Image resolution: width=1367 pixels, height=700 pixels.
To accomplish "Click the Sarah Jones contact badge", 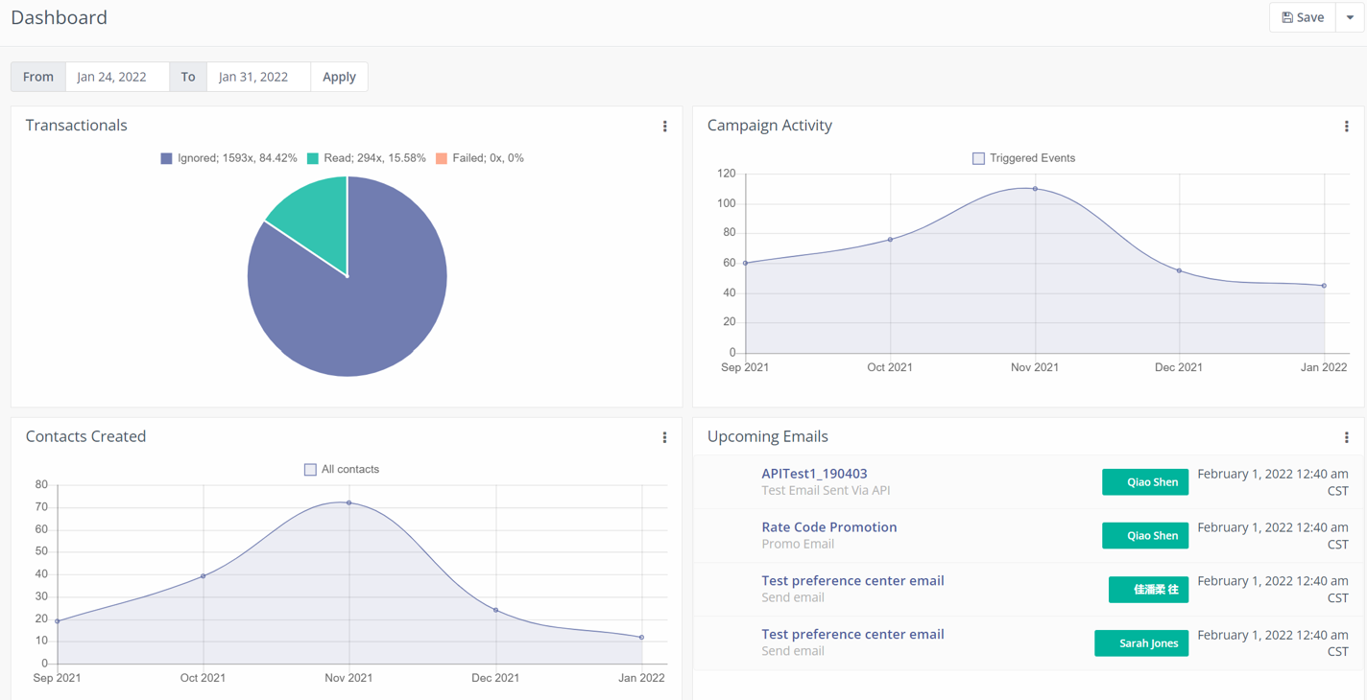I will [1141, 643].
